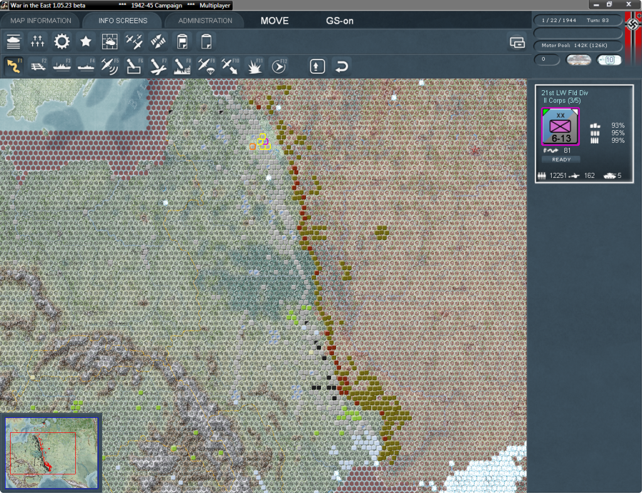Screen dimensions: 642x493
Task: Open the weather map grid icon
Action: pos(110,41)
